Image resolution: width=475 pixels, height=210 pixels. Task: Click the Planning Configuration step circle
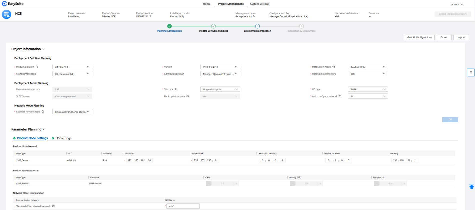click(169, 26)
